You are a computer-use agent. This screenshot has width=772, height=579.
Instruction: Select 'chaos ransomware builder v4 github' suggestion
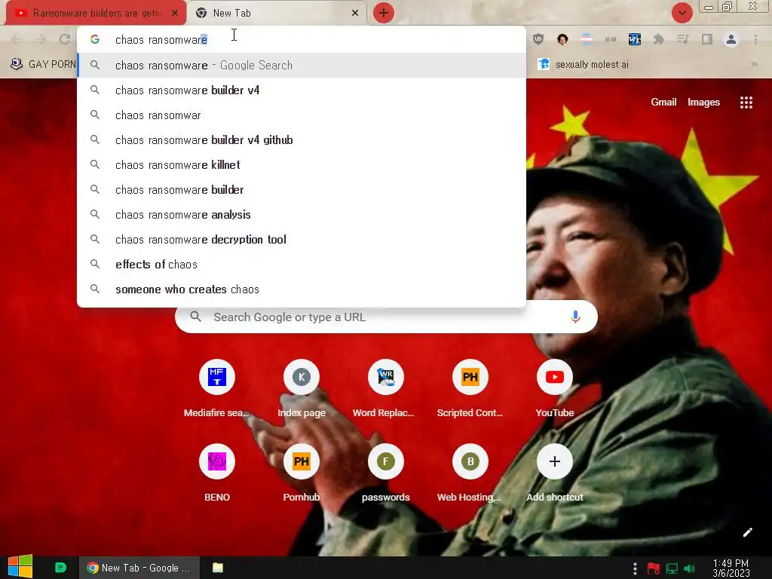pos(302,139)
